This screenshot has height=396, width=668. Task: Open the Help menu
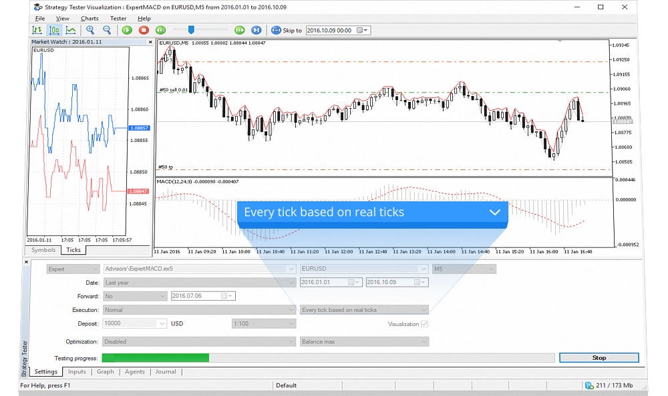(144, 18)
